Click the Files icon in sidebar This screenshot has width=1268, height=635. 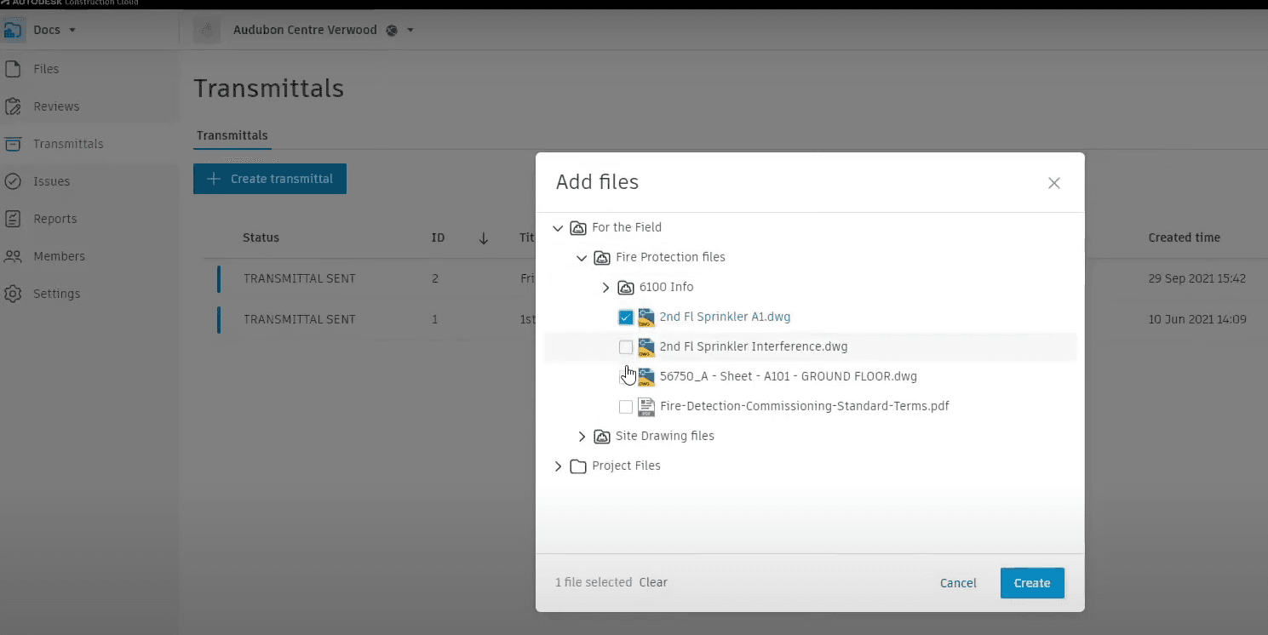(x=13, y=69)
